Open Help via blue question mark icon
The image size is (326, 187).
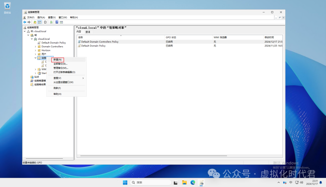(57, 22)
